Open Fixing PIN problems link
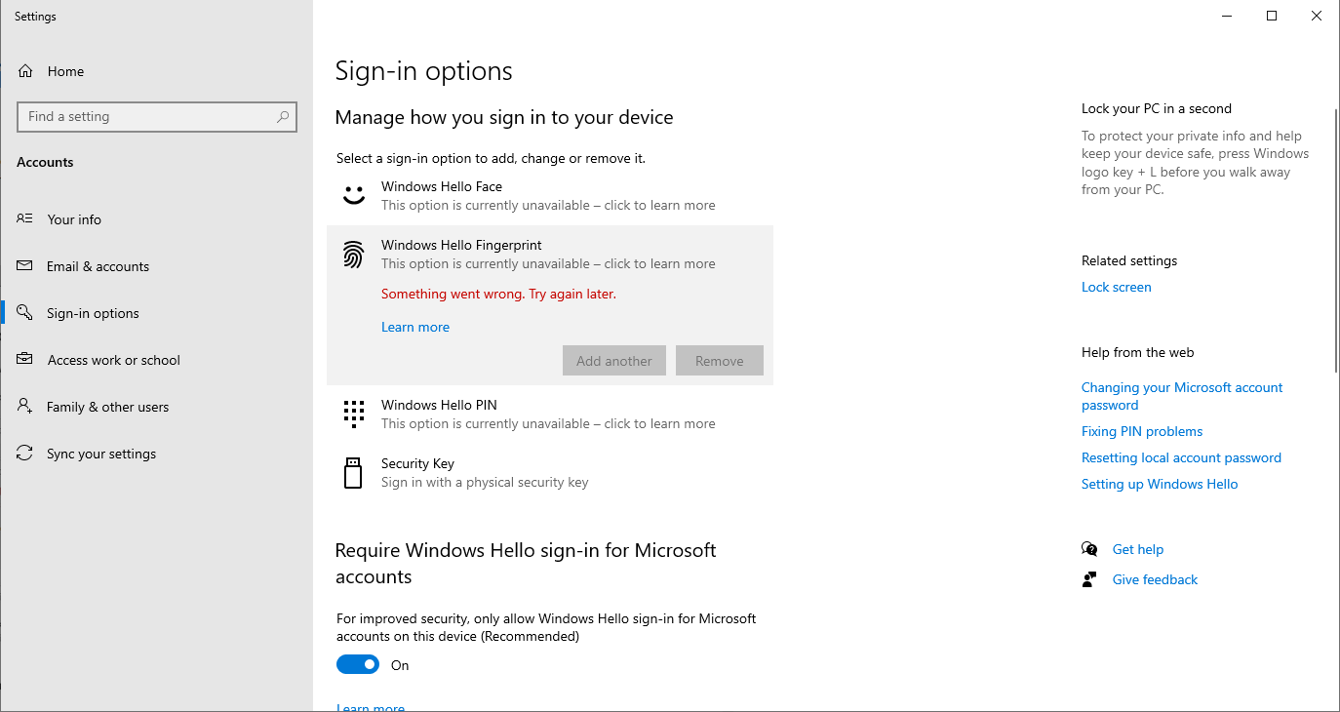 1142,431
